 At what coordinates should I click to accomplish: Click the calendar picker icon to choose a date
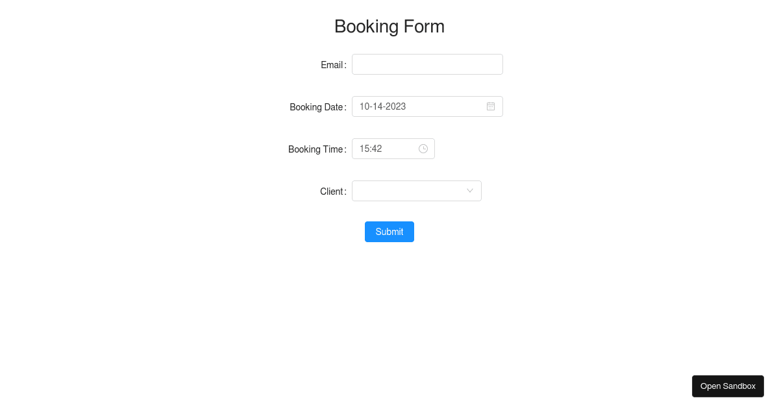click(x=491, y=106)
